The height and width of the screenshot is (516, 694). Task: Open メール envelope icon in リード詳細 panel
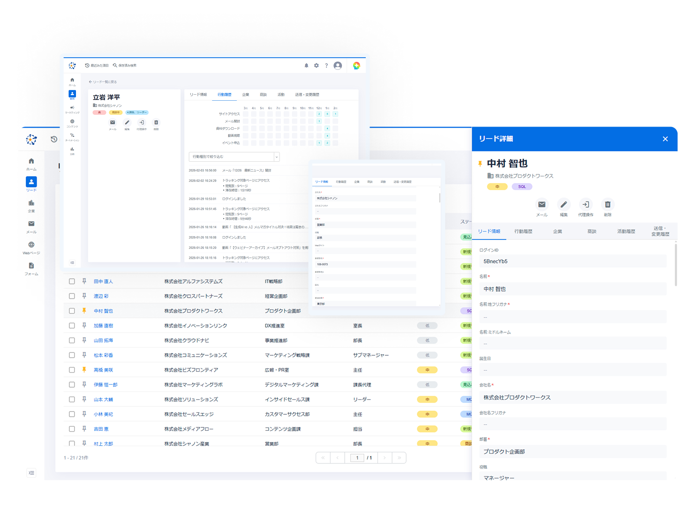point(542,204)
